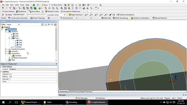The width and height of the screenshot is (187, 105).
Task: Click Show Errors
Action: (57, 5)
